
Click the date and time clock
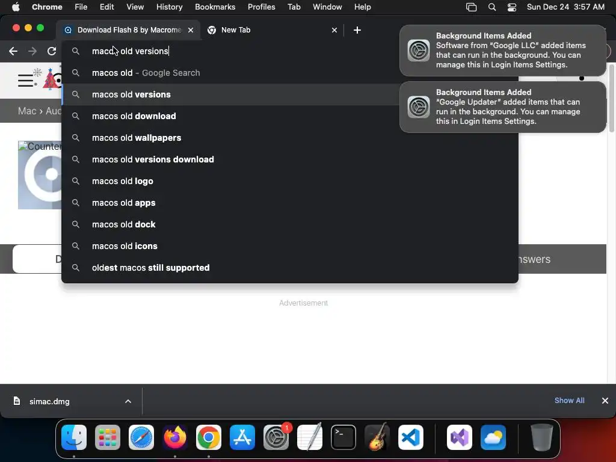pos(565,7)
